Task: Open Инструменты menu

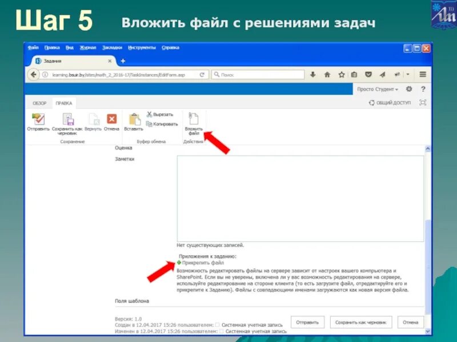Action: (142, 48)
